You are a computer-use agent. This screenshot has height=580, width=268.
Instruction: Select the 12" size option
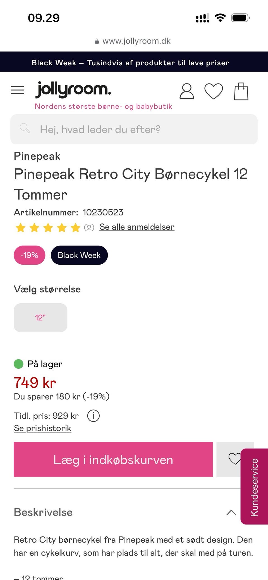click(x=40, y=318)
